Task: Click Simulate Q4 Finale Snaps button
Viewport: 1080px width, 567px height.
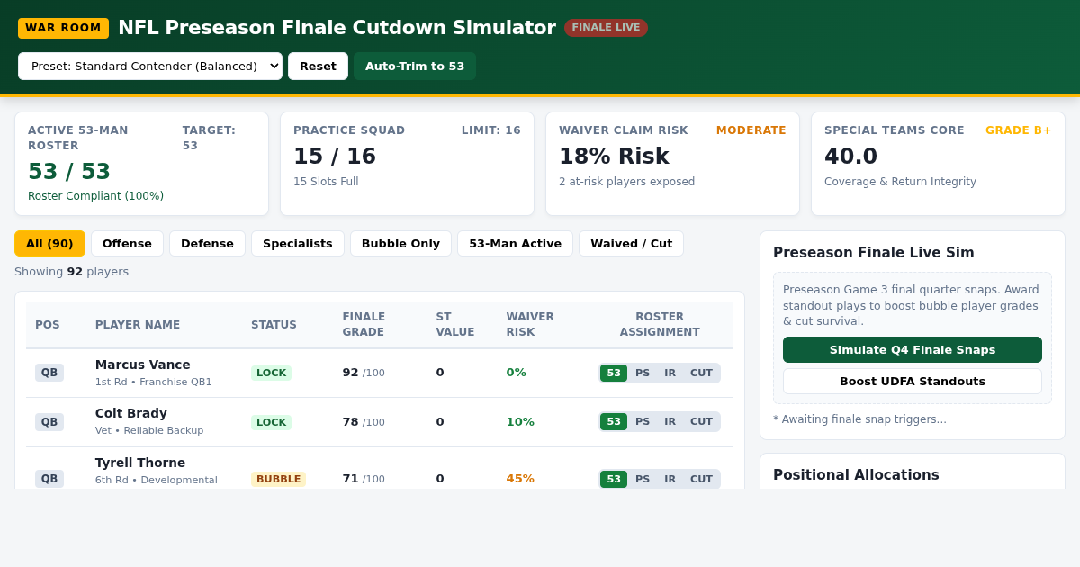Action: 913,349
